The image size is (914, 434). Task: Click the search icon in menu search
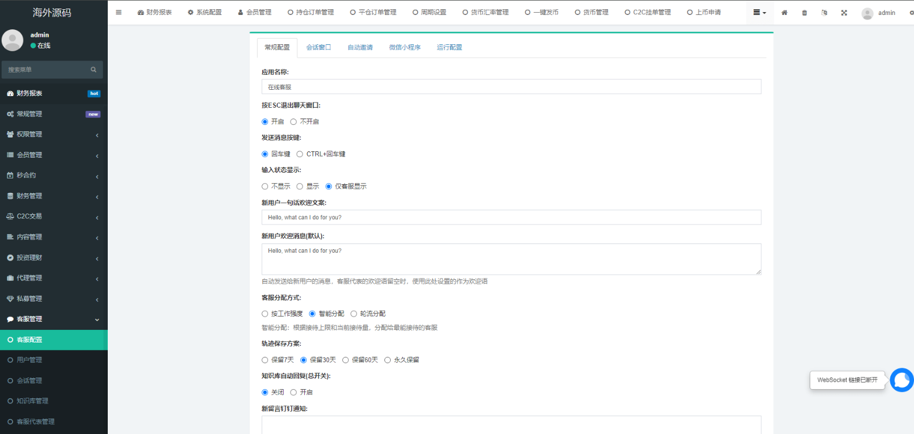[x=93, y=70]
